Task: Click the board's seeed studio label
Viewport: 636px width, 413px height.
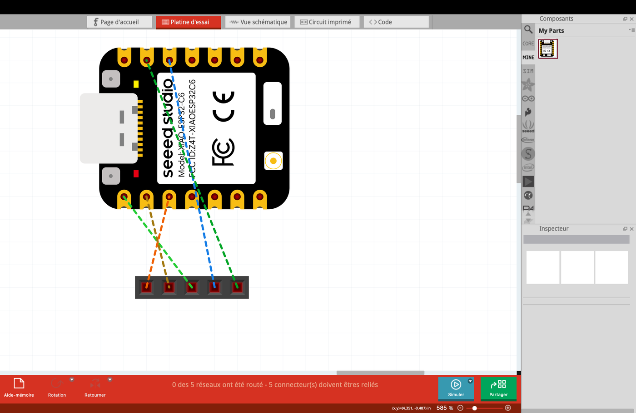Action: click(168, 128)
